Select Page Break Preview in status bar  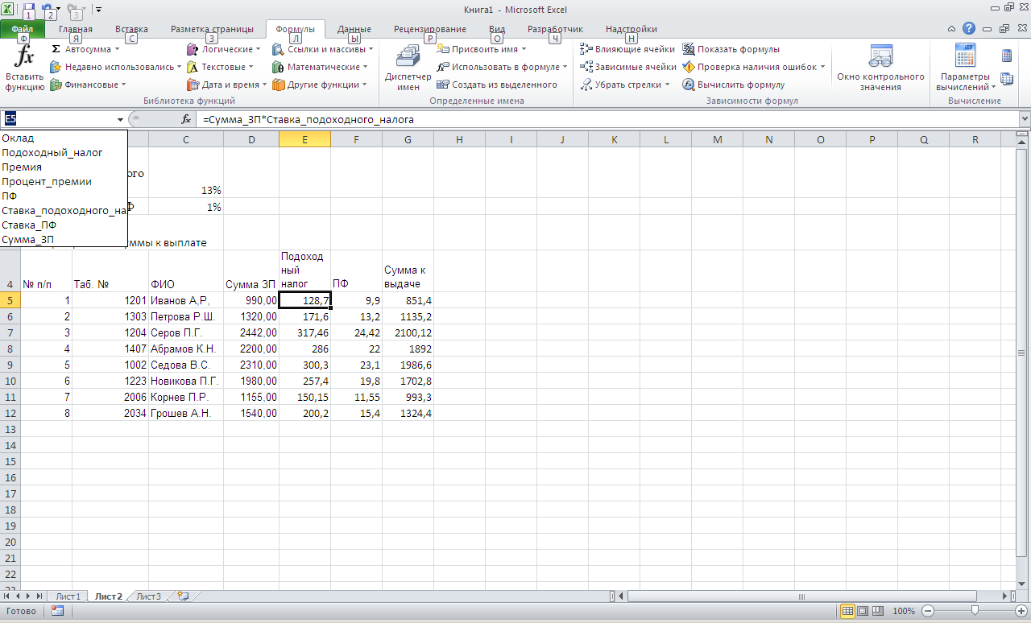pos(878,612)
